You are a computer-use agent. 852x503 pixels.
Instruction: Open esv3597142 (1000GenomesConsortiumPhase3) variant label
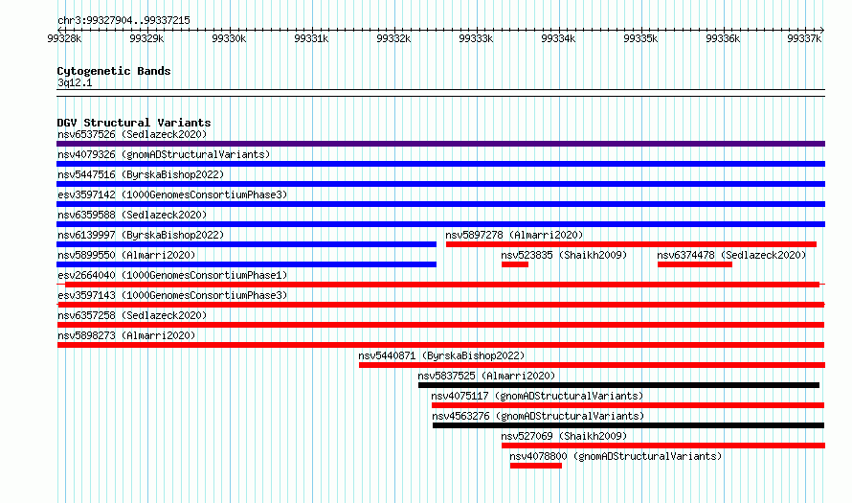[x=172, y=194]
